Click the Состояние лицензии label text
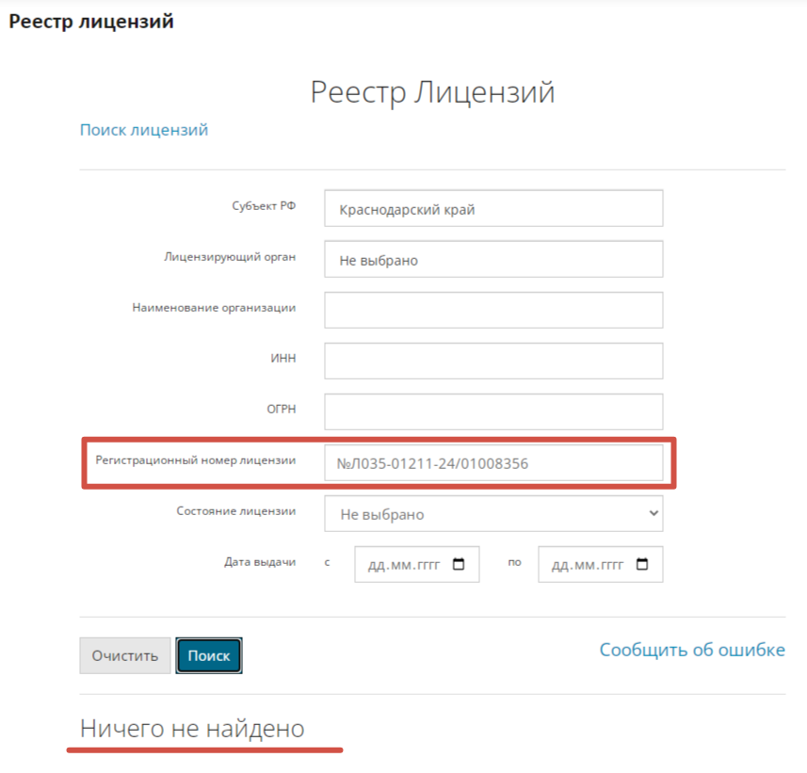 235,510
